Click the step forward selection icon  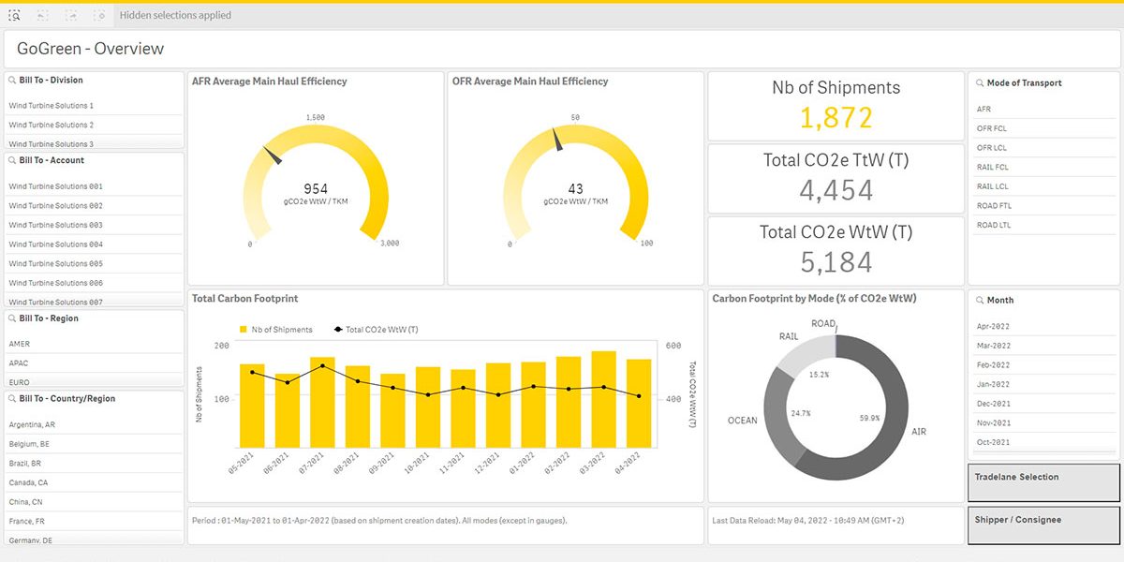(x=71, y=15)
